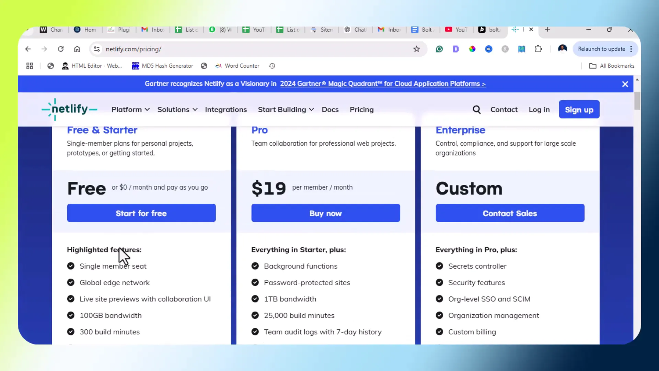Switch to the red YouTube tab

(456, 30)
